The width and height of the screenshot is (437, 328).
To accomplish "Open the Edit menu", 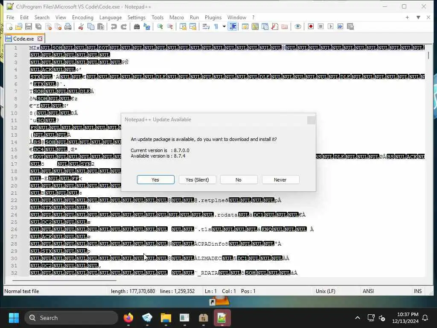I will tap(24, 17).
